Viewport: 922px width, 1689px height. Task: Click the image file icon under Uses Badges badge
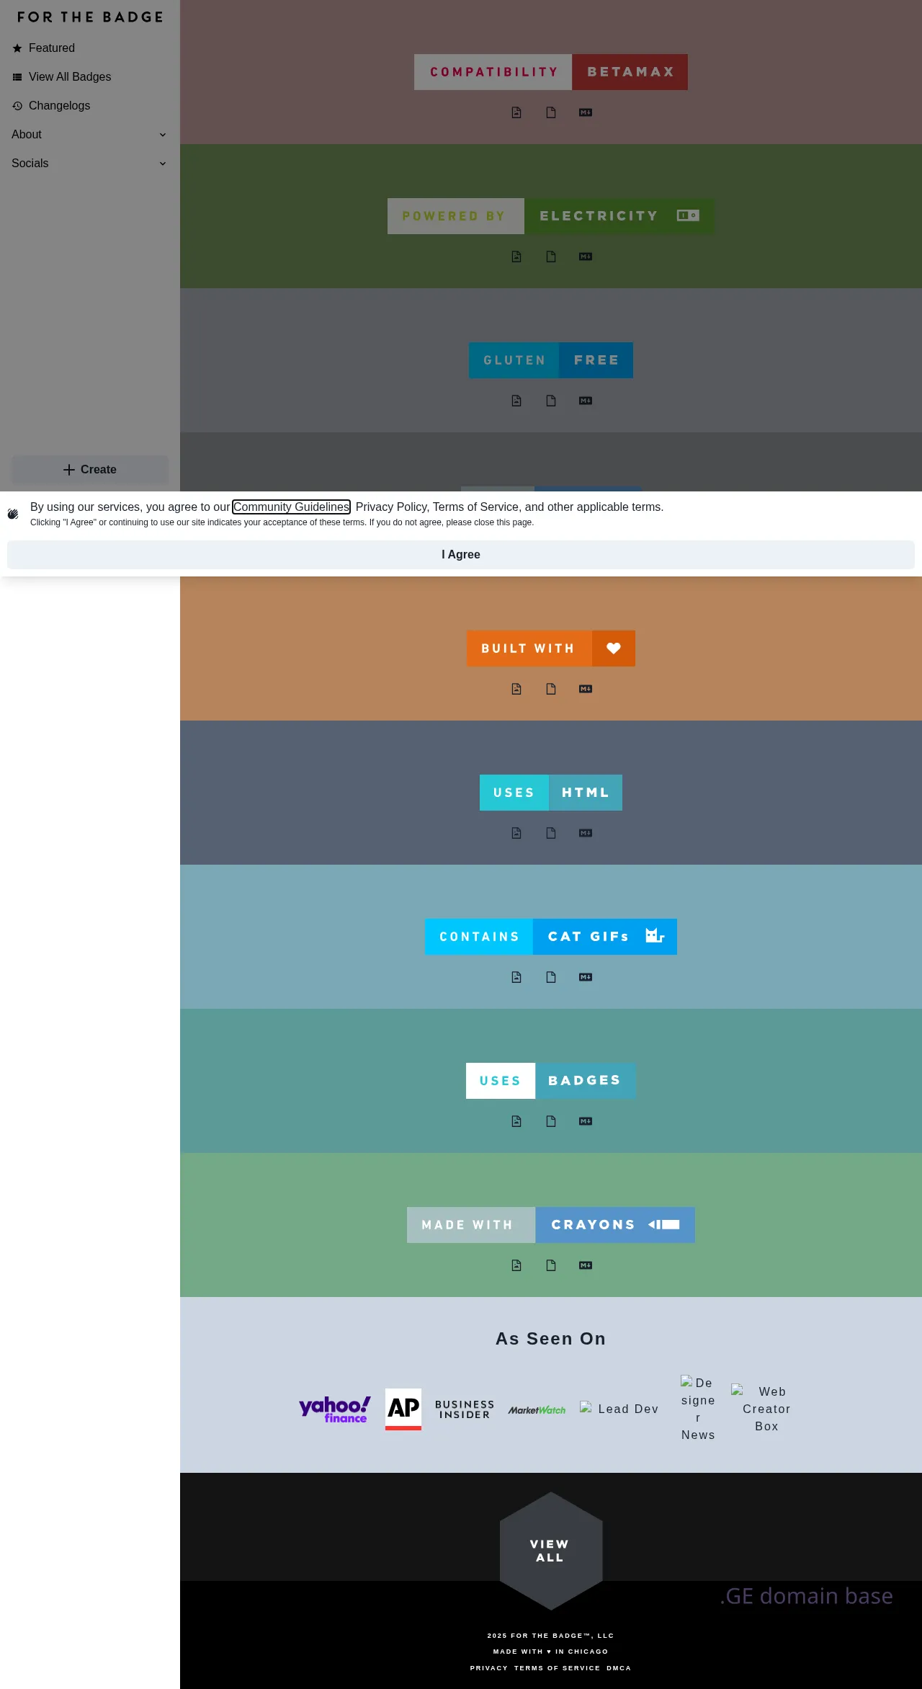tap(516, 1121)
